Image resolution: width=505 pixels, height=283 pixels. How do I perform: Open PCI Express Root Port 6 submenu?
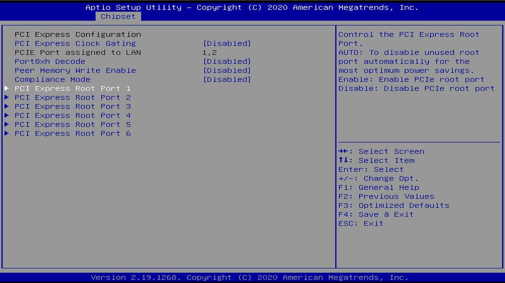click(73, 134)
